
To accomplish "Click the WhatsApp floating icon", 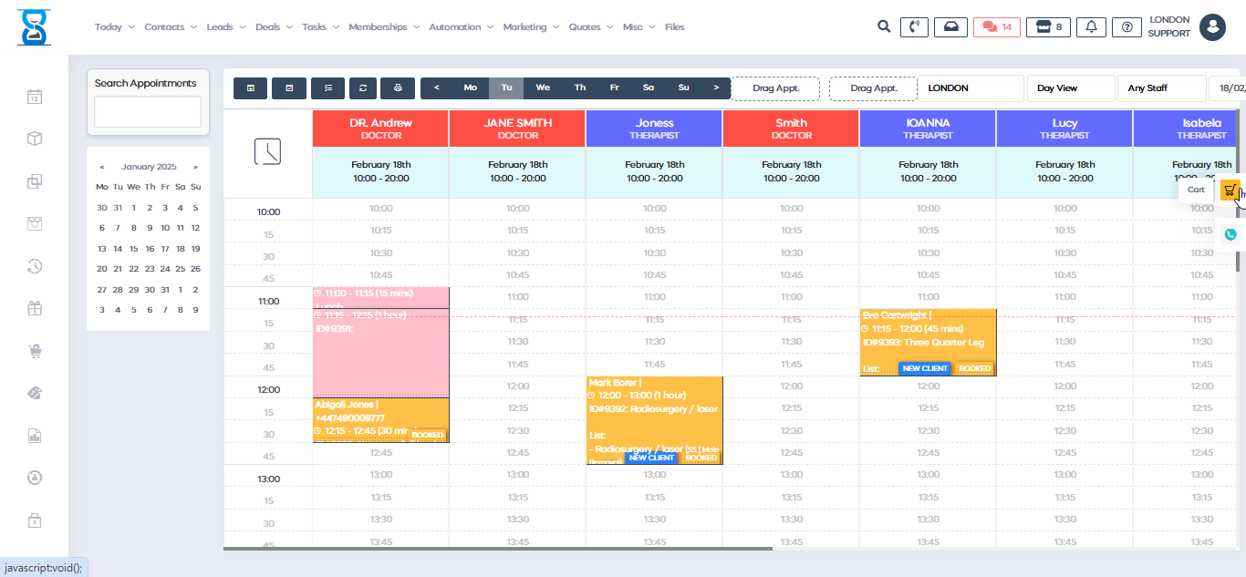I will pyautogui.click(x=1230, y=234).
